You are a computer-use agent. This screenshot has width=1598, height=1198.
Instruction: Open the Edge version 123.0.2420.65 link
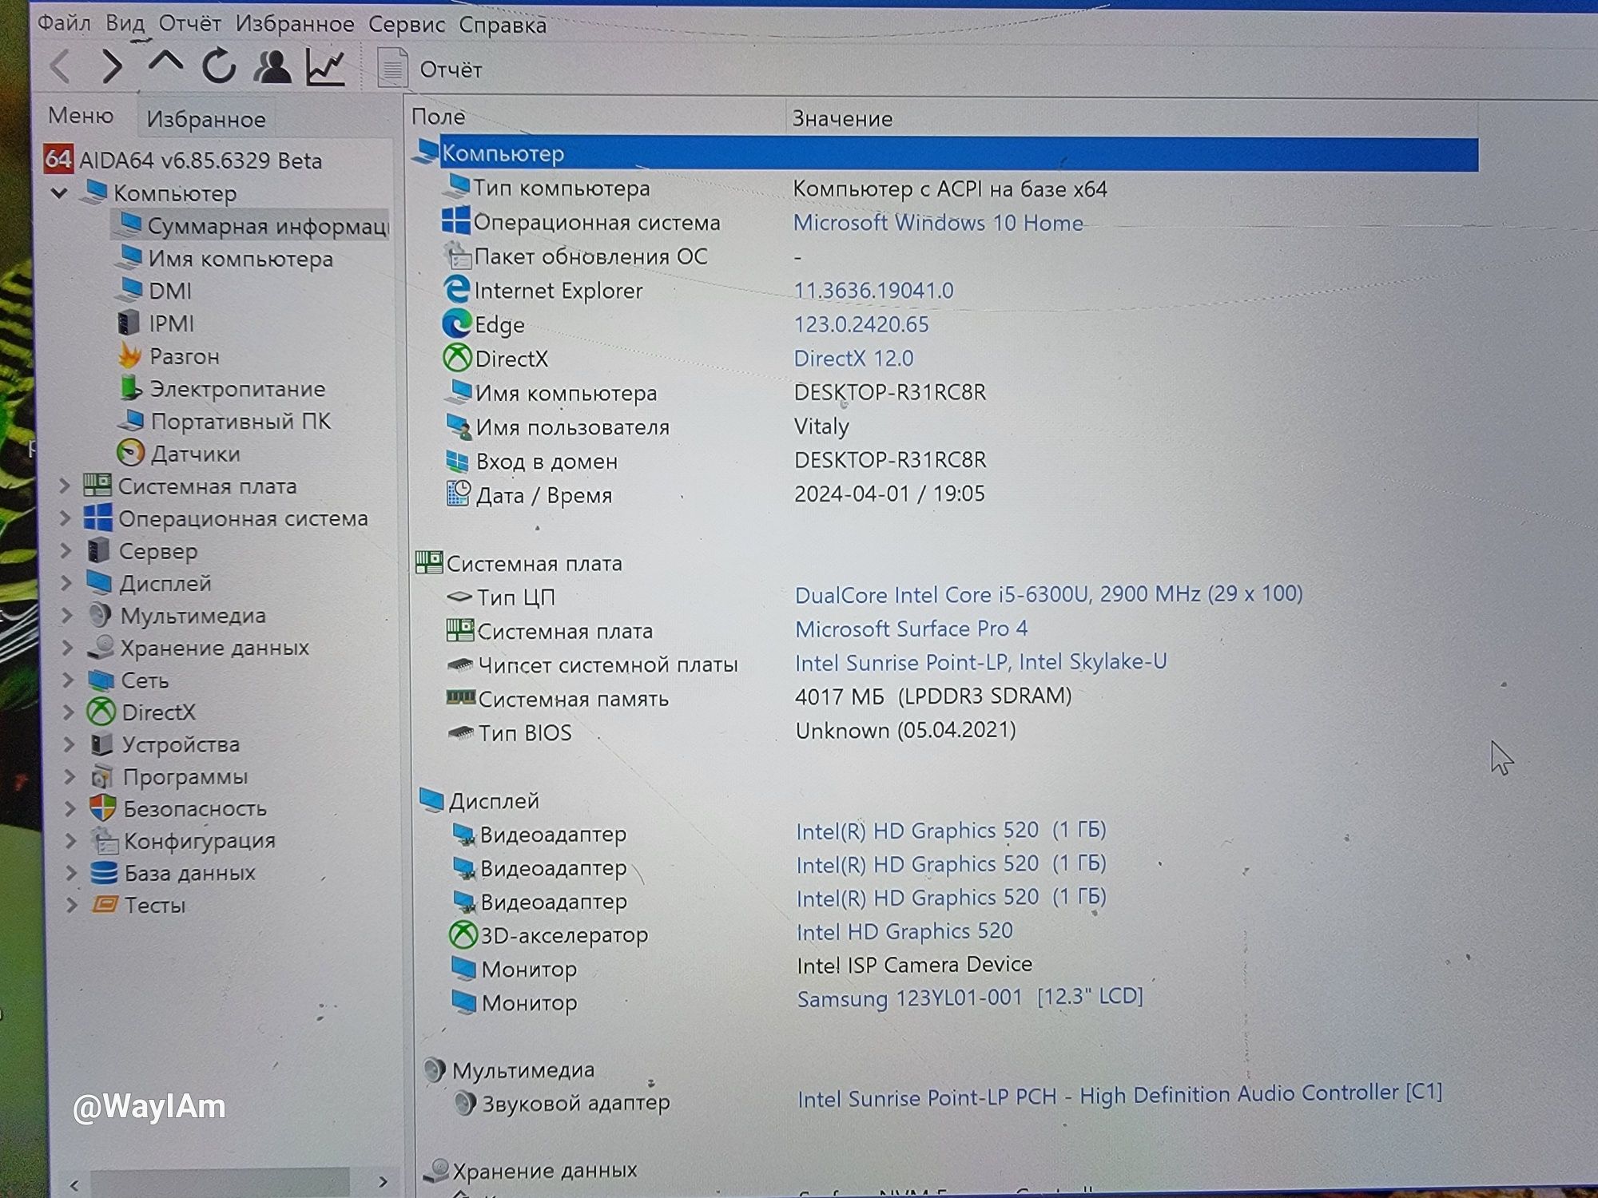(x=861, y=324)
